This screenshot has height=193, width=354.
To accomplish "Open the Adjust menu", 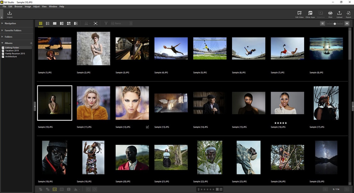I will click(x=36, y=6).
